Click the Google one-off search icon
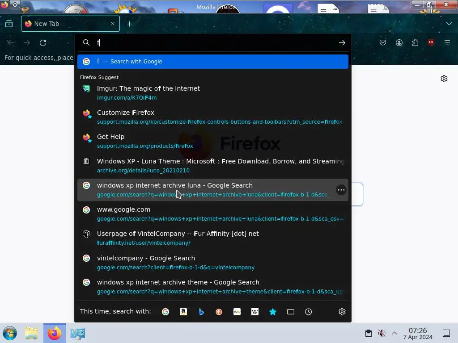The height and width of the screenshot is (343, 458). [x=165, y=311]
